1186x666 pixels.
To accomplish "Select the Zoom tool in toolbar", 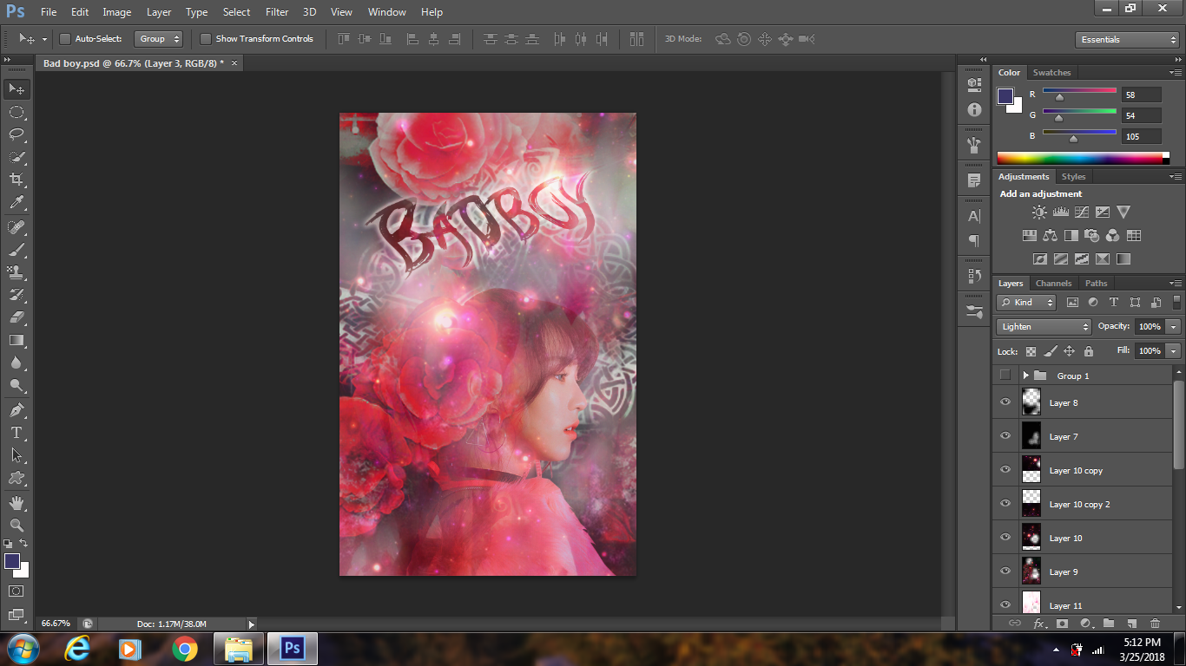I will point(16,525).
